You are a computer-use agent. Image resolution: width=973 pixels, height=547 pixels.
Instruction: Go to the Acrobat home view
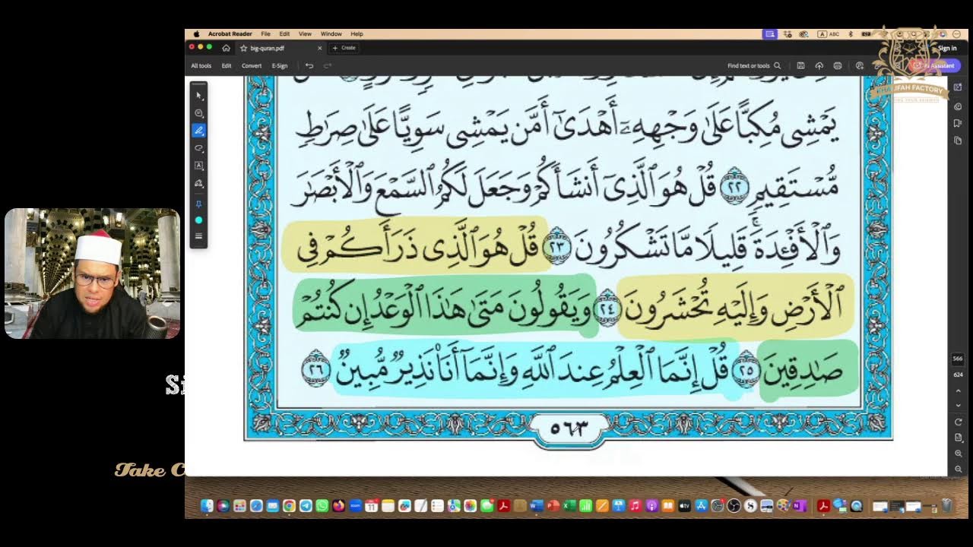(x=226, y=48)
